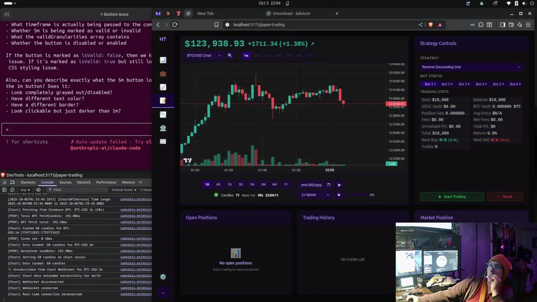Viewport: 537px width, 302px height.
Task: Open the Reverse Descending Grid strategy dropdown
Action: click(x=471, y=67)
